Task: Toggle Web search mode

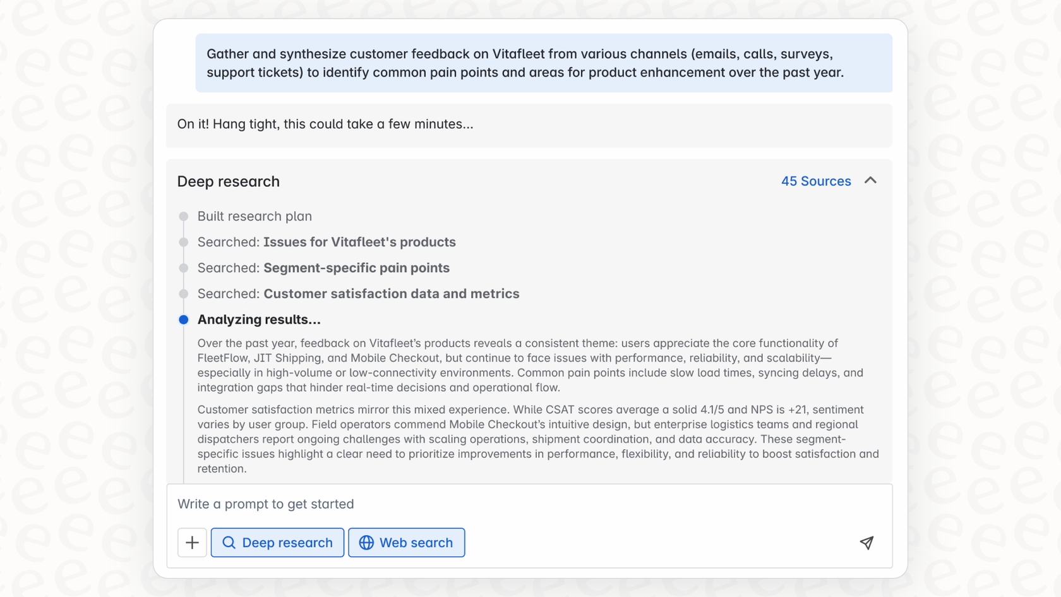Action: [406, 543]
